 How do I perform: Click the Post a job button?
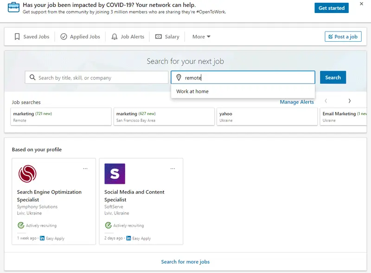pos(343,37)
